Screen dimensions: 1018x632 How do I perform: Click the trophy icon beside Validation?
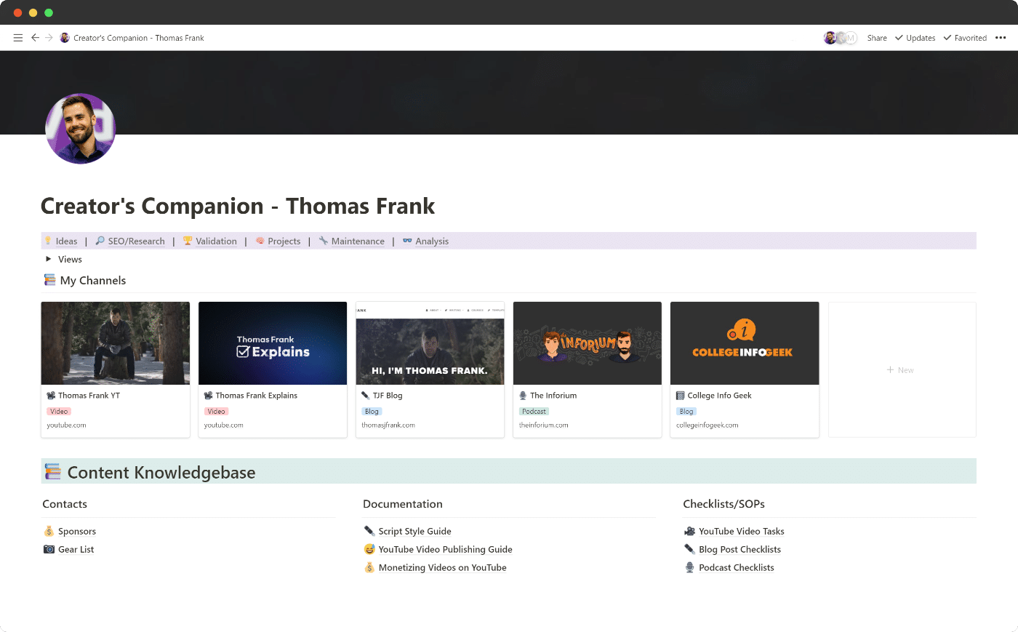188,241
